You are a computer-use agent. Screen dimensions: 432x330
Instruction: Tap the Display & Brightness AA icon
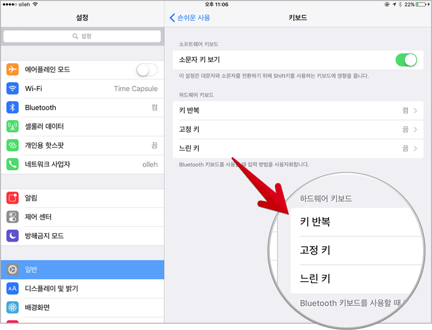[x=13, y=288]
